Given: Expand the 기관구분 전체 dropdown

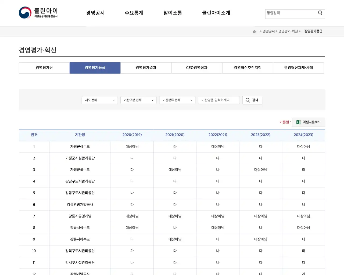Looking at the screenshot, I should click(x=138, y=100).
